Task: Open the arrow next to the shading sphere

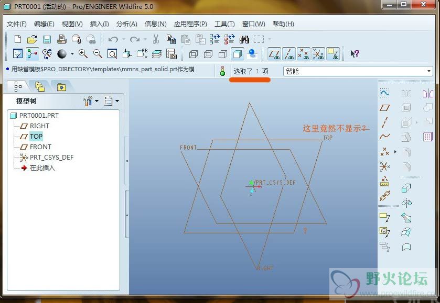Action: click(x=72, y=54)
